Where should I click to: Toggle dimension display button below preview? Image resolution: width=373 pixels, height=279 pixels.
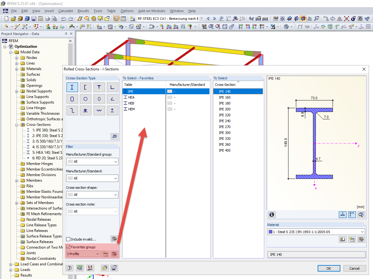pos(343,215)
